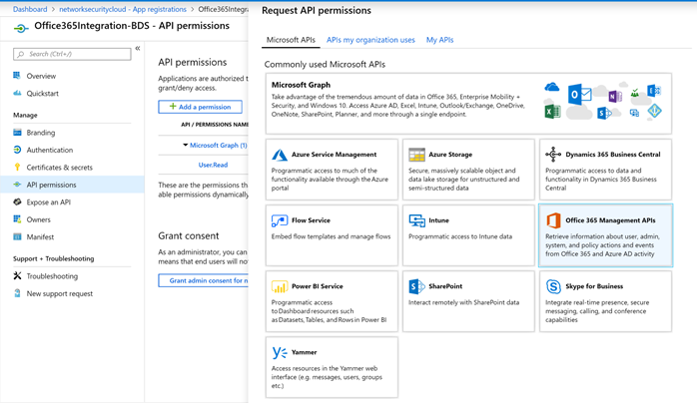Click the Intune icon
697x403 pixels.
pyautogui.click(x=417, y=220)
